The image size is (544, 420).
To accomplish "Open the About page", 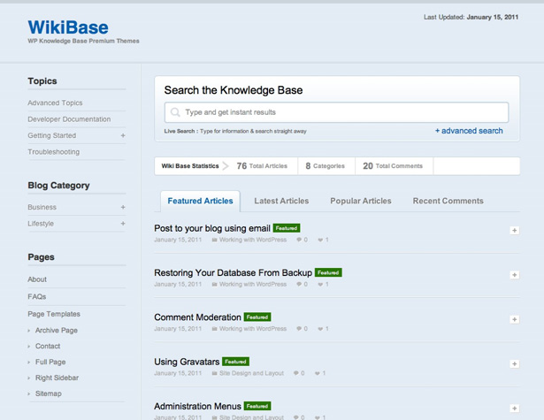I will (37, 279).
